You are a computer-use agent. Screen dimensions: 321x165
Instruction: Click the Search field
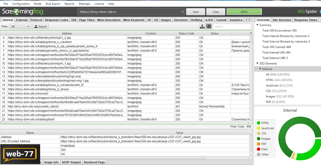click(x=232, y=26)
